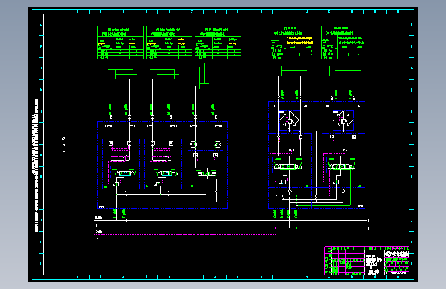
Task: Click the vertical cylinder symbol
Action: [204, 76]
